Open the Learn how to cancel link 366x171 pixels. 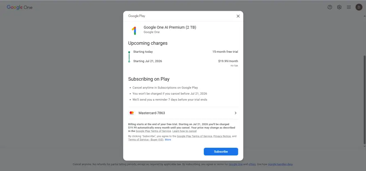184,131
